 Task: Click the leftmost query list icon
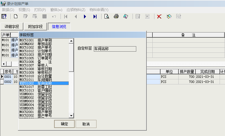[4, 16]
